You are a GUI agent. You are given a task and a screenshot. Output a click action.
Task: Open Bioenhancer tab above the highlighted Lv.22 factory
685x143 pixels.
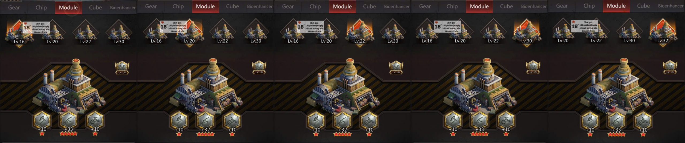click(x=397, y=6)
